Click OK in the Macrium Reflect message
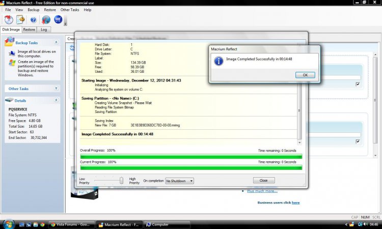The image size is (382, 229). (x=305, y=75)
